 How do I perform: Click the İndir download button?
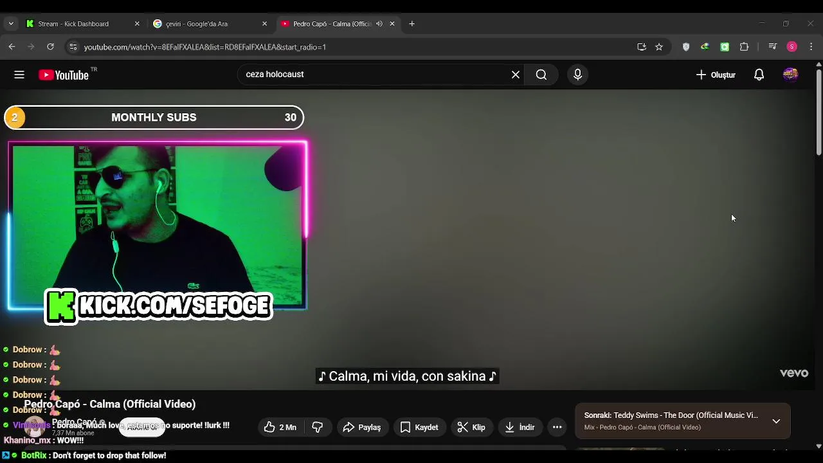(x=520, y=427)
